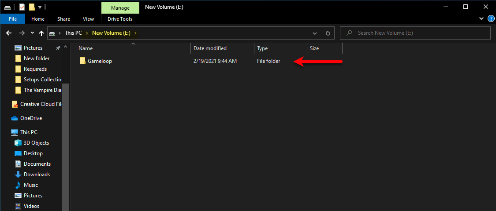The height and width of the screenshot is (211, 496).
Task: Click the File folder type cell
Action: 268,61
